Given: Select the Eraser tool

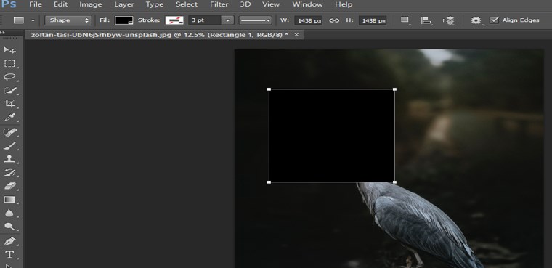Looking at the screenshot, I should tap(9, 186).
